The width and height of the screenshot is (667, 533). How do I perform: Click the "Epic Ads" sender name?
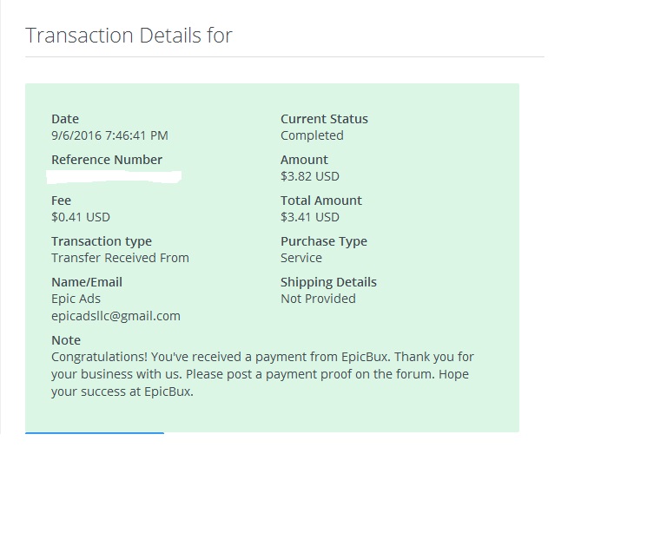[x=76, y=299]
